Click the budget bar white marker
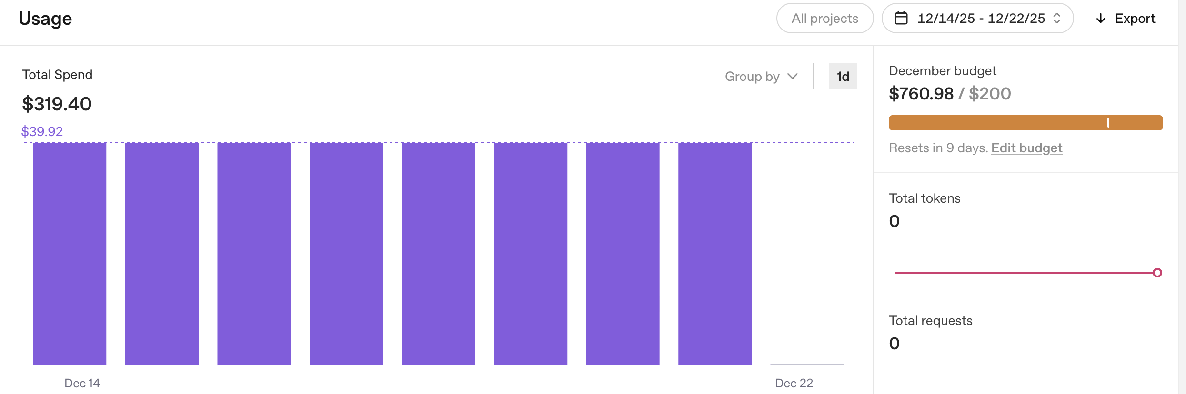The width and height of the screenshot is (1186, 394). point(1108,123)
